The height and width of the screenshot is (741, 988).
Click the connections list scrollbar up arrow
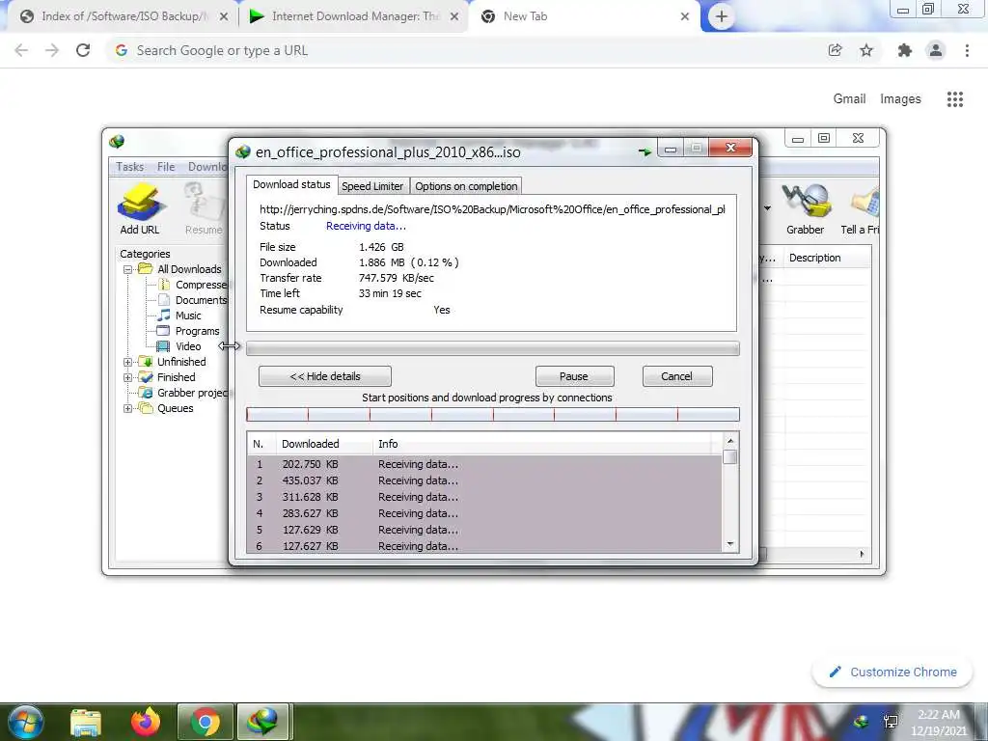(730, 441)
